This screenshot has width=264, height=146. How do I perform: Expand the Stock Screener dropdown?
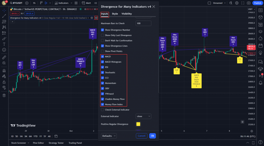point(28,143)
